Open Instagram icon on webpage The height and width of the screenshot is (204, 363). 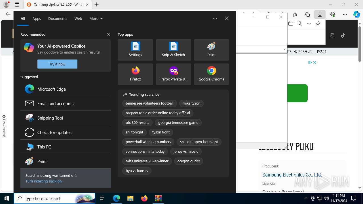coord(332,35)
